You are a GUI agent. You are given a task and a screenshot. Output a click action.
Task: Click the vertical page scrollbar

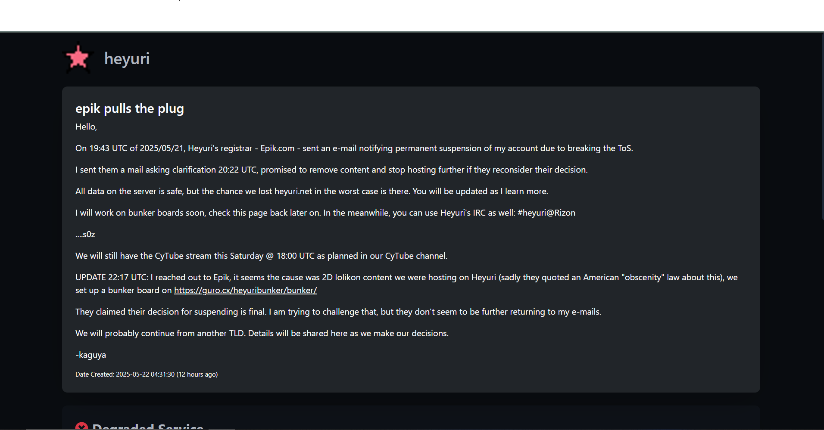[x=821, y=129]
